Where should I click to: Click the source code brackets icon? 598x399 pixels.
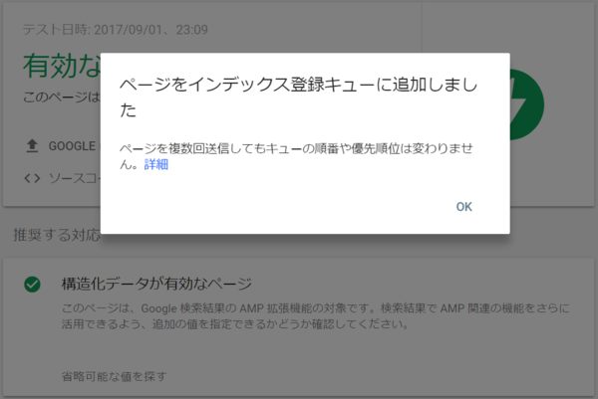(x=32, y=178)
